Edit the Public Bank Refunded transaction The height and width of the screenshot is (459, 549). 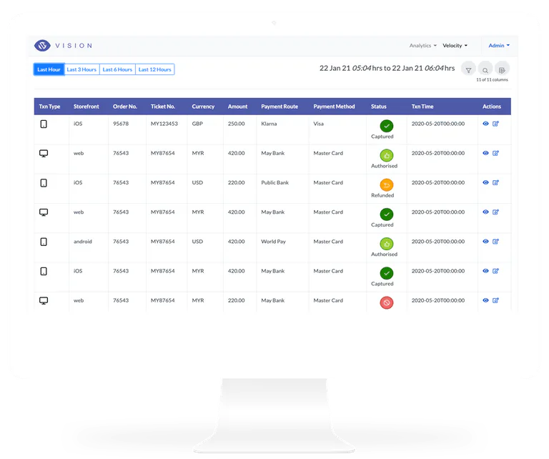(x=495, y=182)
